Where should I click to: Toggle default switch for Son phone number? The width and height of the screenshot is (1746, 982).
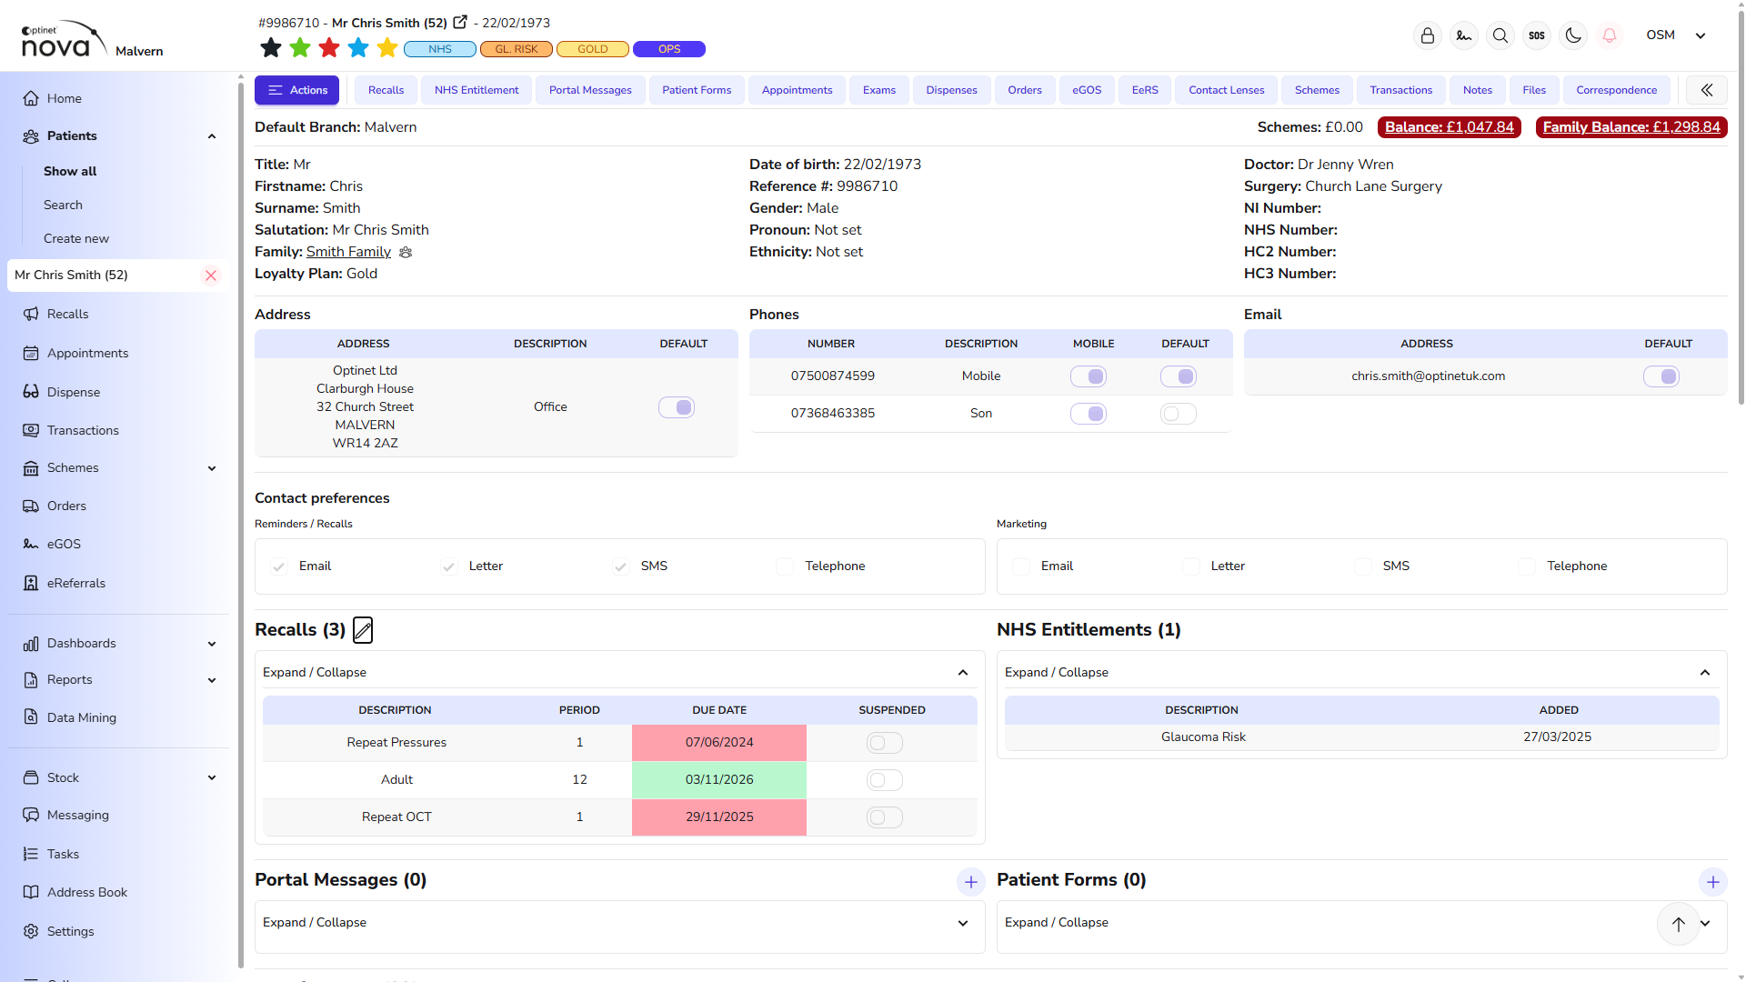coord(1178,414)
